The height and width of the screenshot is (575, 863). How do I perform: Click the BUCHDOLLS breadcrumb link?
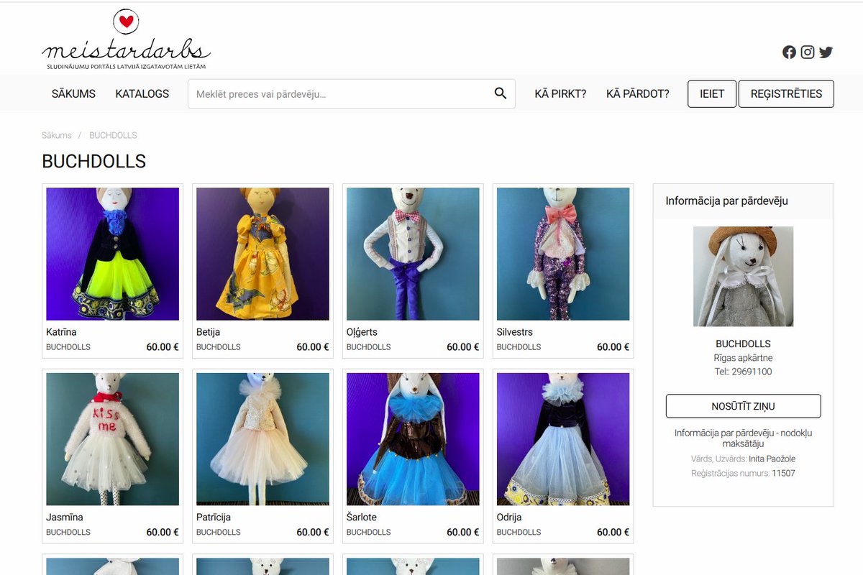[x=113, y=135]
